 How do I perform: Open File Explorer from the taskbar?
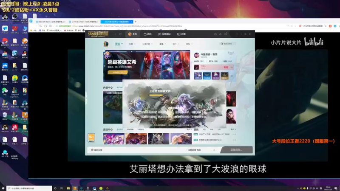point(68,188)
